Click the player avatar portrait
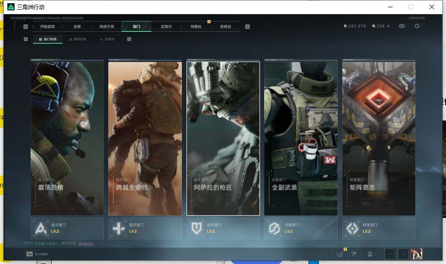446x264 pixels. 417,254
